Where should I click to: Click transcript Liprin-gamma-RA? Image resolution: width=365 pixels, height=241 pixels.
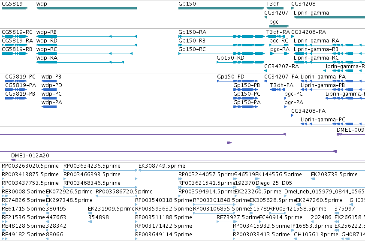[329, 45]
